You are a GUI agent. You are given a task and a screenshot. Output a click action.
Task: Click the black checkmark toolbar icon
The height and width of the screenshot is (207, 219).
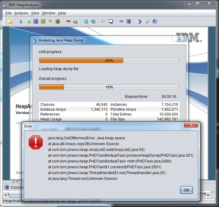(148, 21)
